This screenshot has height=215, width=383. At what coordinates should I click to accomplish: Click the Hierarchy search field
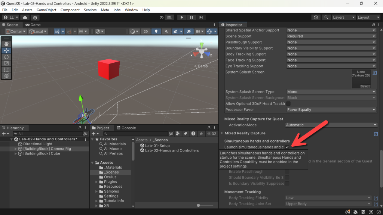point(48,134)
